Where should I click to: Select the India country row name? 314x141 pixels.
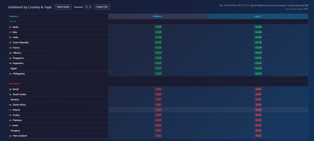point(15,37)
